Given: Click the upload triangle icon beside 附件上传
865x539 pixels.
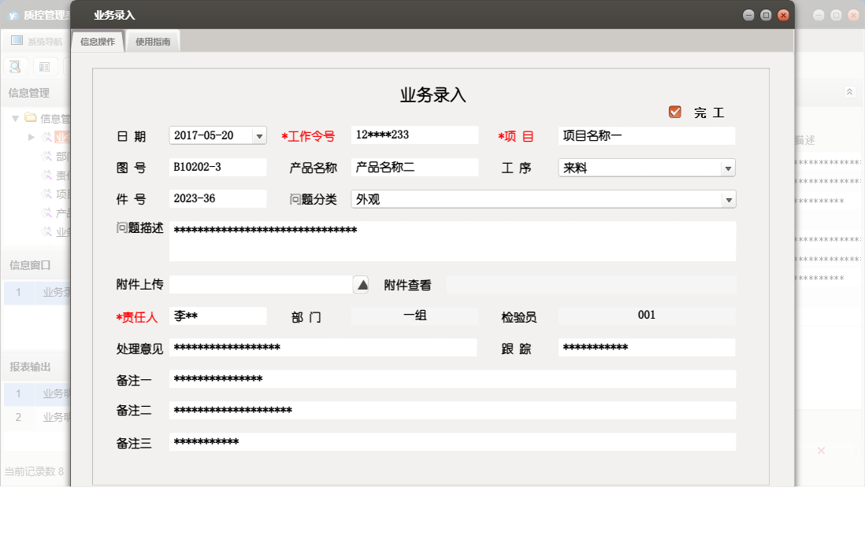Looking at the screenshot, I should 362,284.
